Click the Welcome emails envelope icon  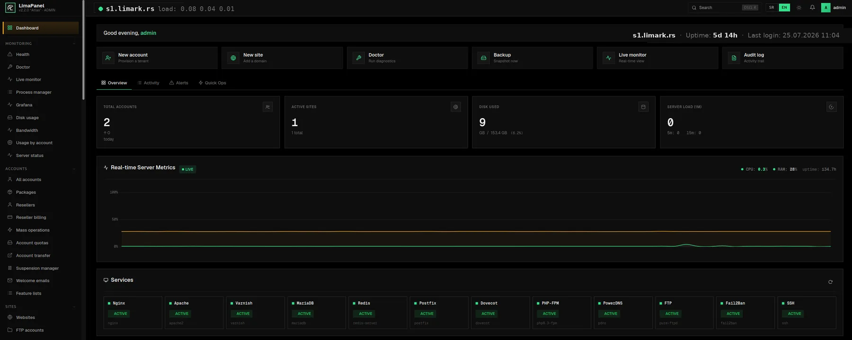pyautogui.click(x=10, y=280)
